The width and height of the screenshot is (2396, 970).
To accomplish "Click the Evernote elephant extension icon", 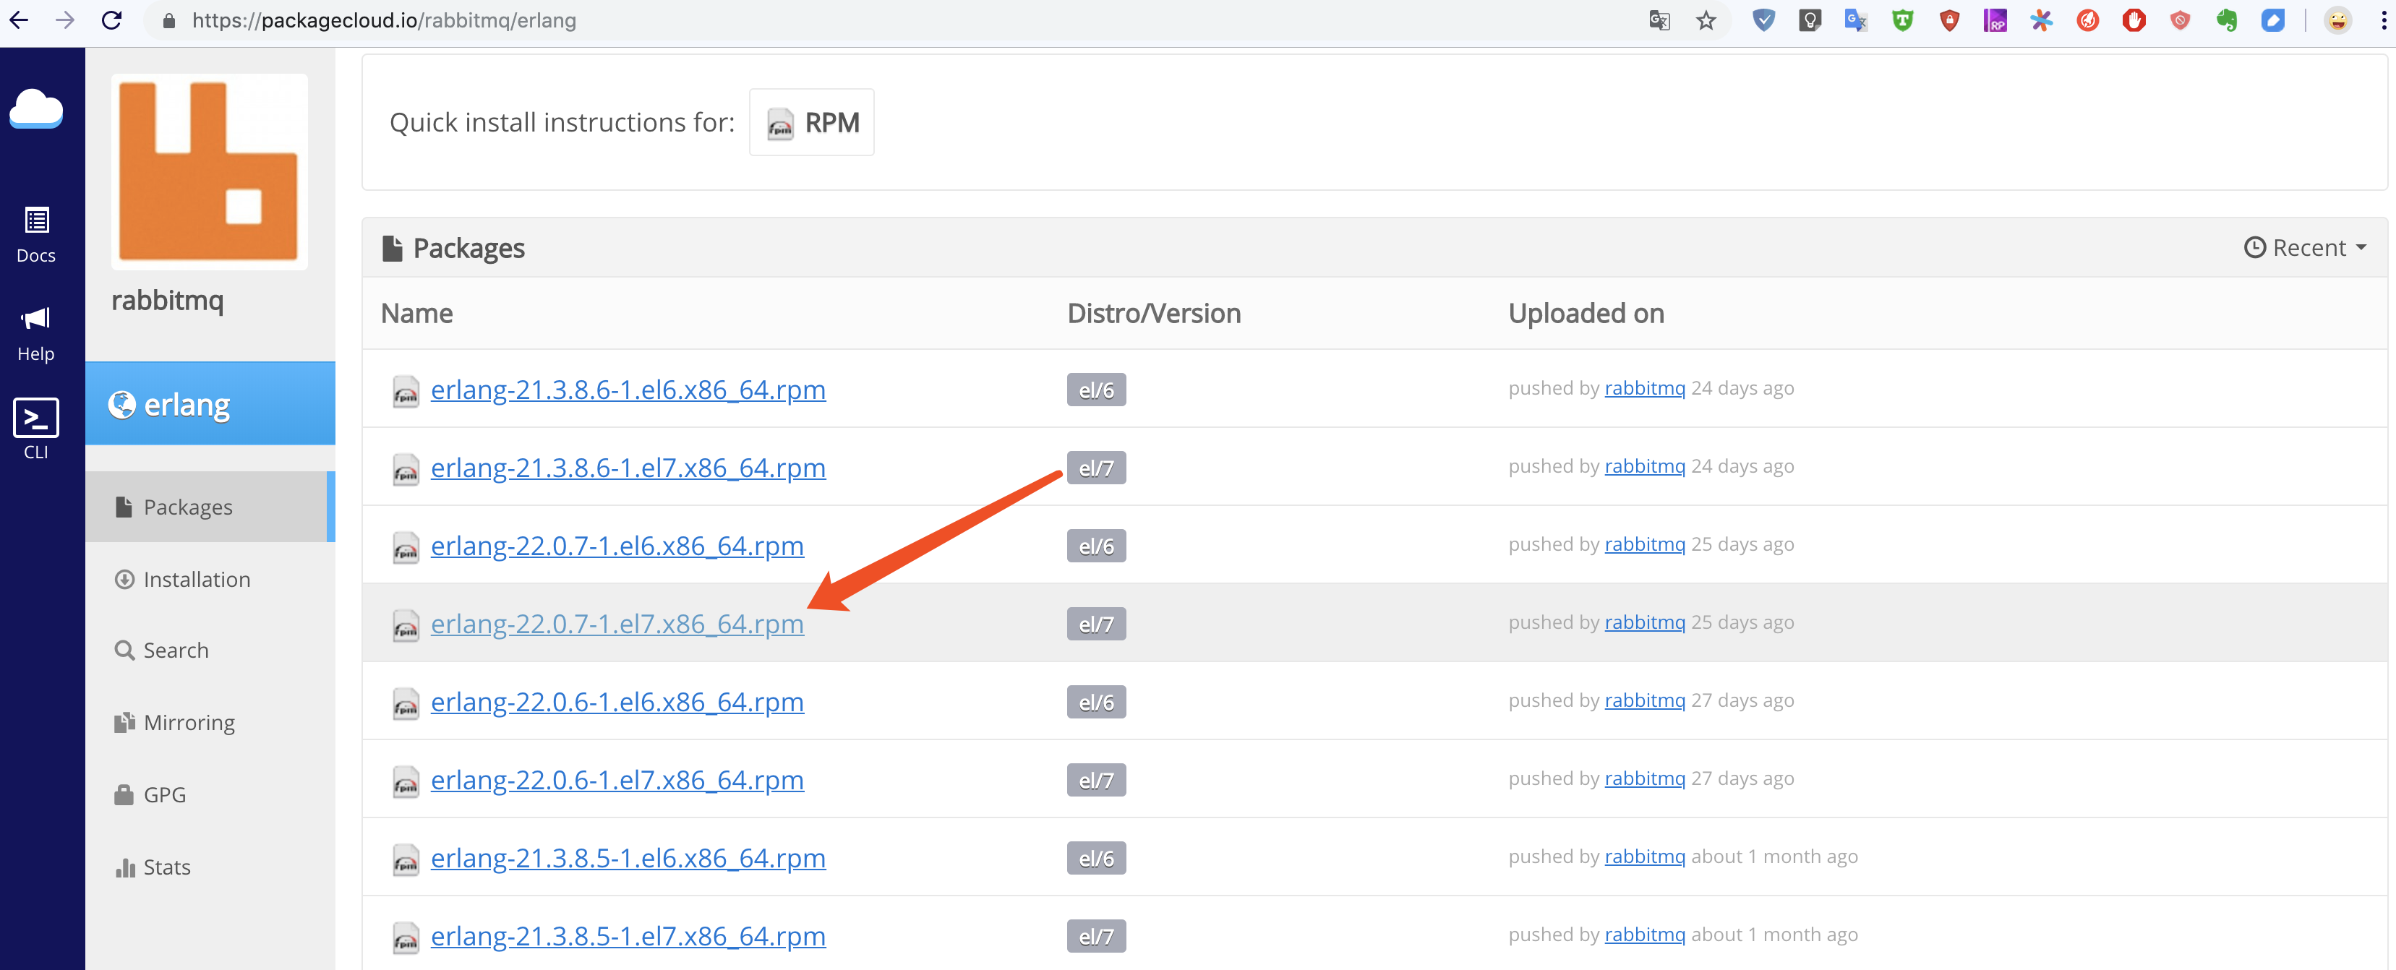I will 2226,20.
